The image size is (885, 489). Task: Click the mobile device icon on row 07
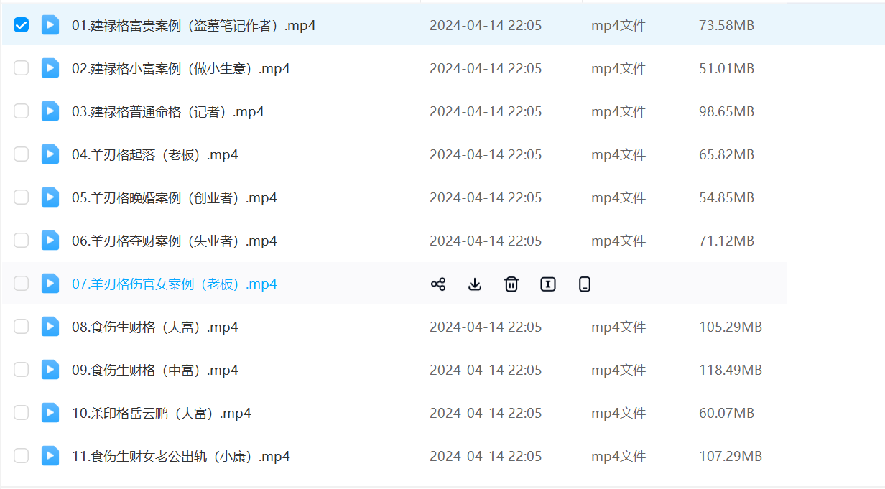point(585,284)
